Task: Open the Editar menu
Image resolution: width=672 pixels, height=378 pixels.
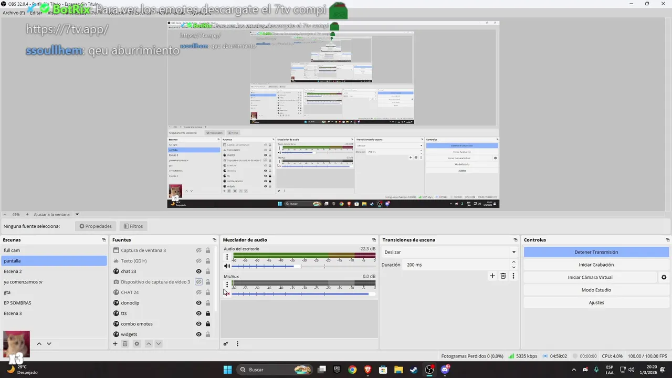Action: coord(36,13)
